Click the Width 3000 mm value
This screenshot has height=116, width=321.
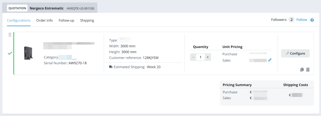[x=128, y=46]
